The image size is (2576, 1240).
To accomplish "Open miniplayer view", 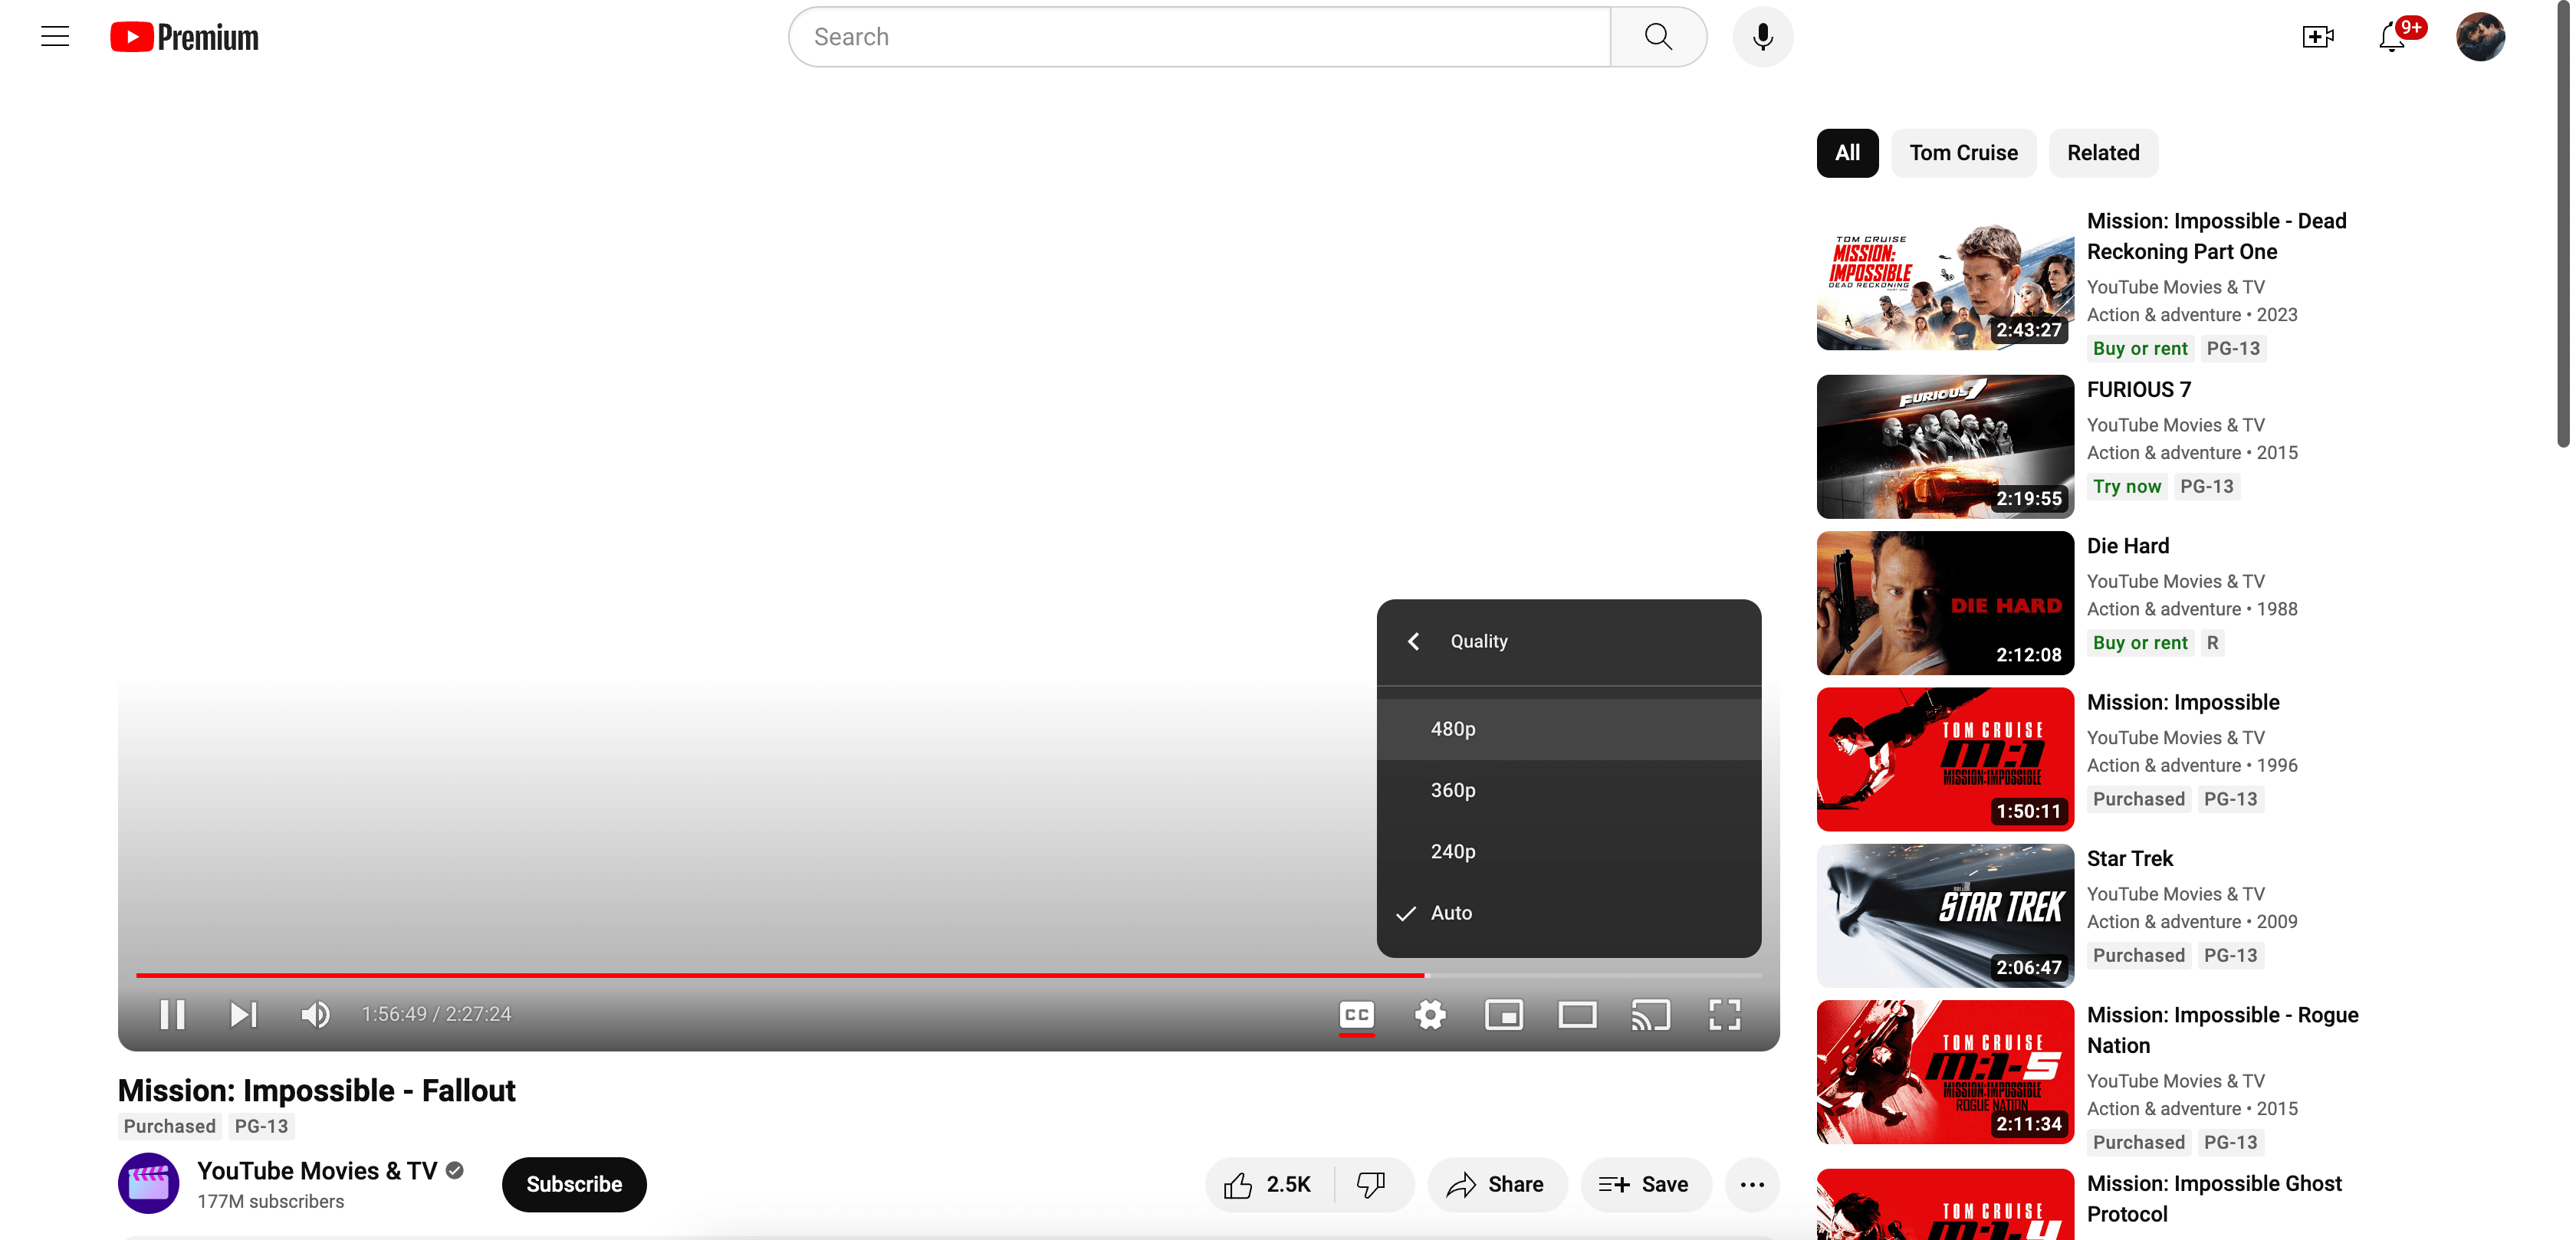I will point(1504,1014).
